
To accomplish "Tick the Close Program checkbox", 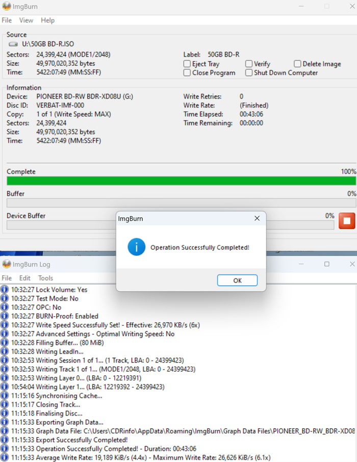I will point(187,72).
